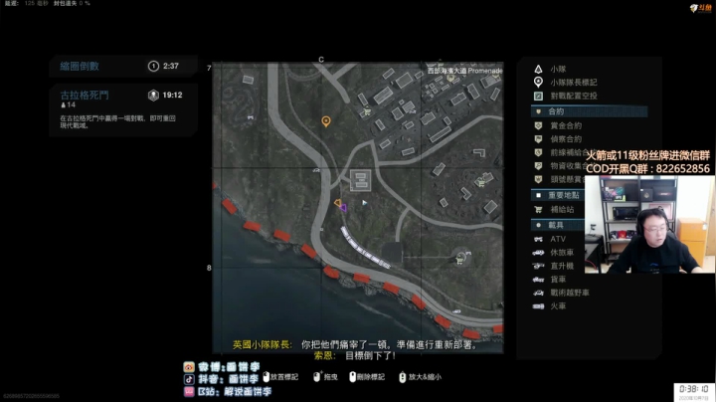Click the train on the map tracks
The height and width of the screenshot is (402, 716).
tap(366, 248)
